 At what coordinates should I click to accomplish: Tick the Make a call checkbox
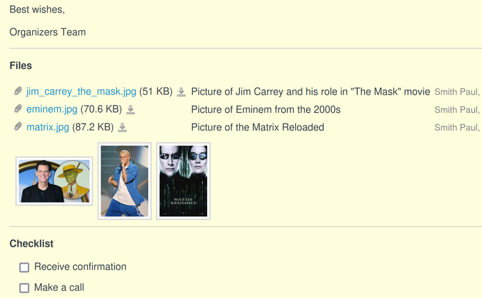coord(24,288)
